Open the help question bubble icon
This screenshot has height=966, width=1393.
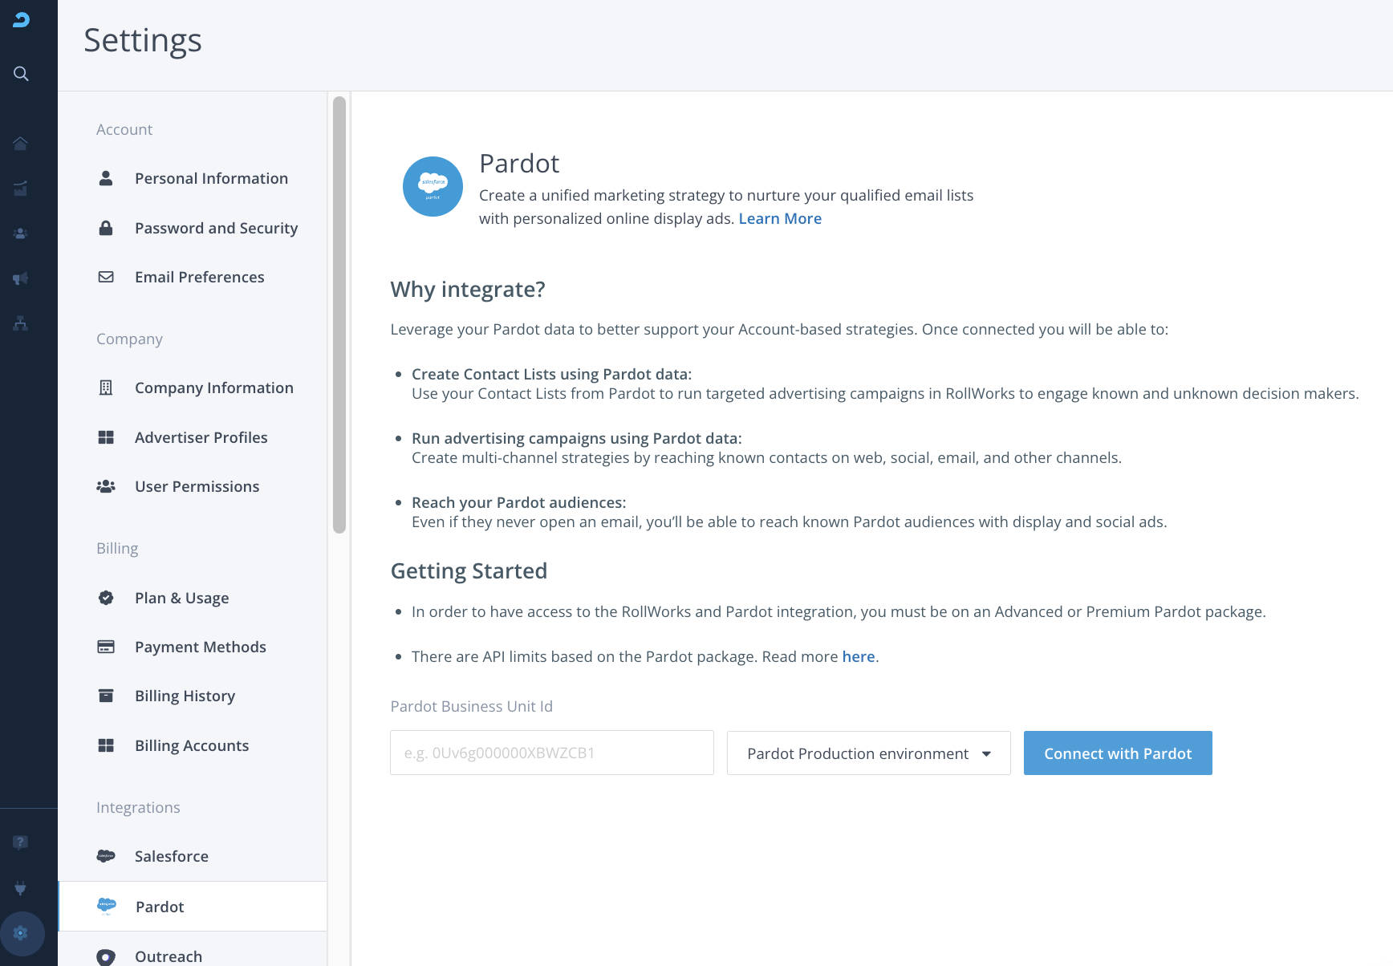pyautogui.click(x=21, y=842)
